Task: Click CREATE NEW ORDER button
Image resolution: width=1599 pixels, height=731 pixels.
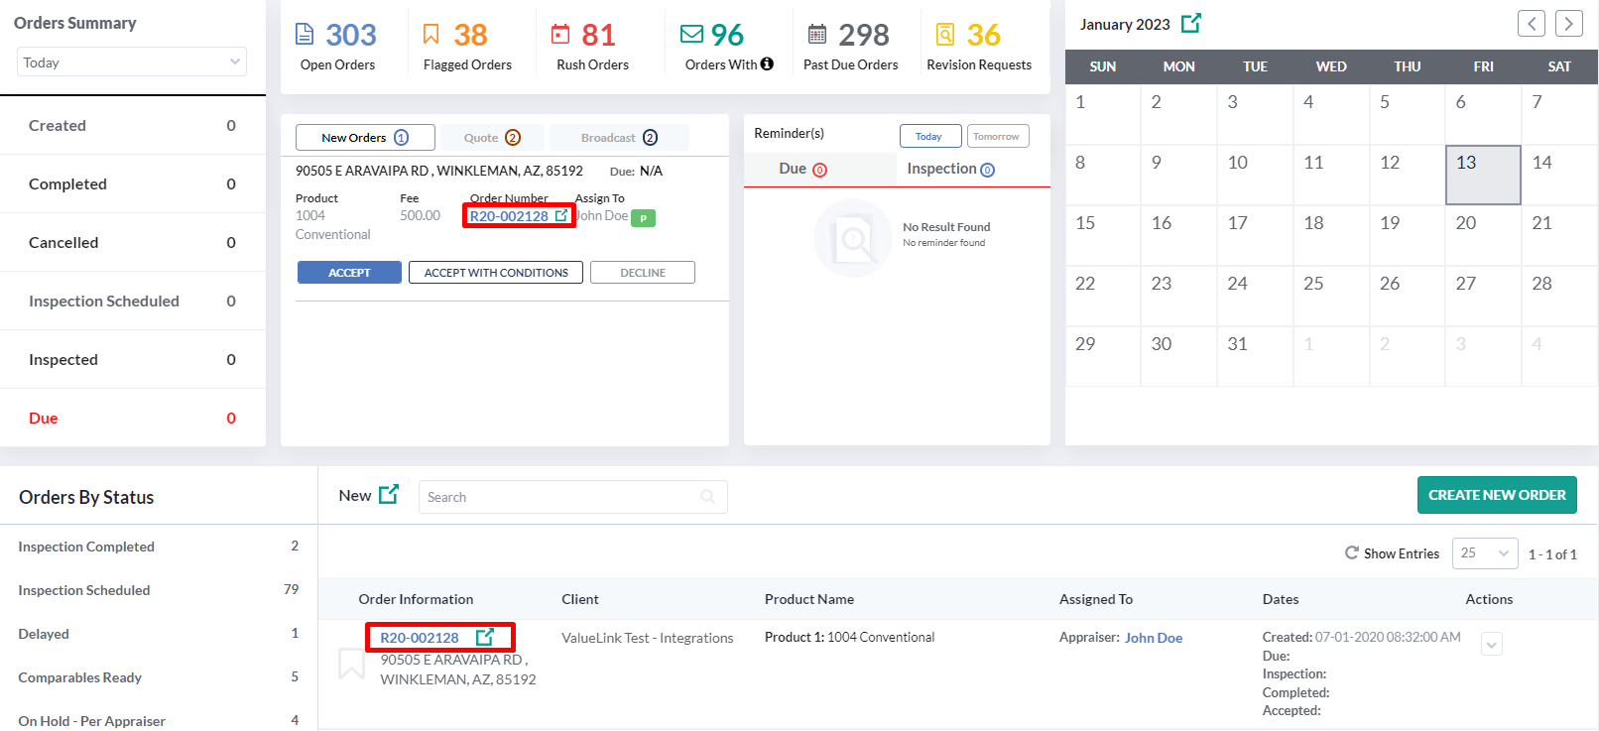Action: (1497, 495)
